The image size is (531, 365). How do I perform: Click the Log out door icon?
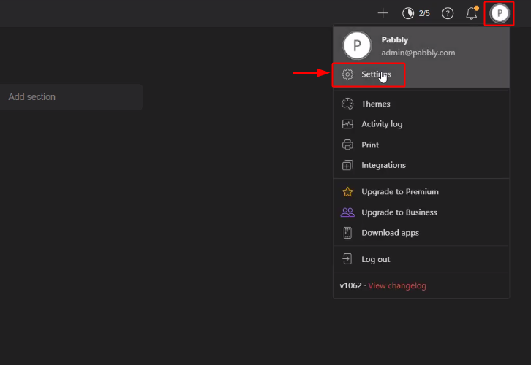coord(347,259)
